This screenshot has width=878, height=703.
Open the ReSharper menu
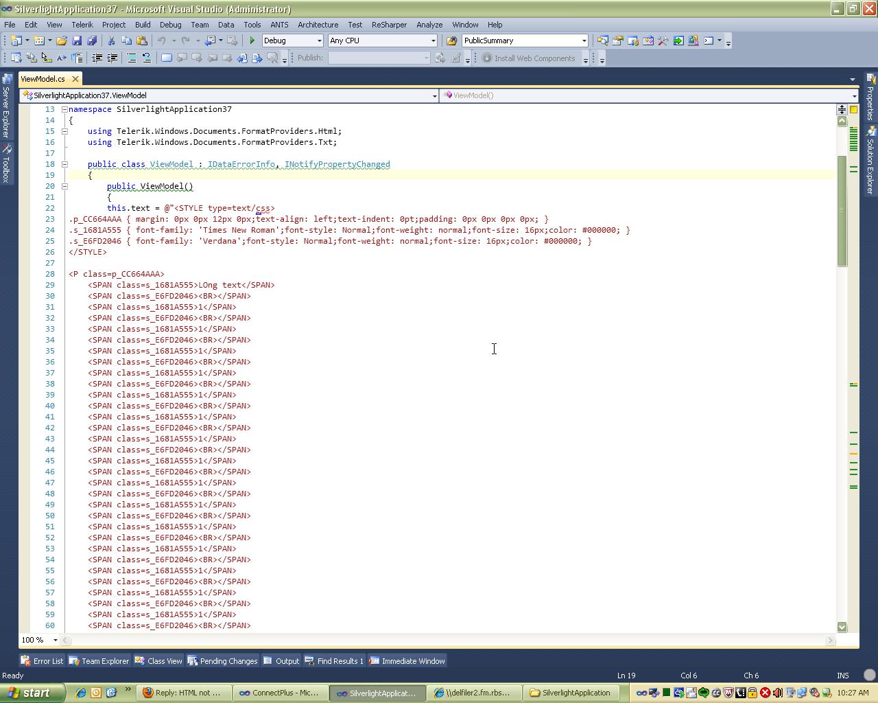(x=389, y=25)
